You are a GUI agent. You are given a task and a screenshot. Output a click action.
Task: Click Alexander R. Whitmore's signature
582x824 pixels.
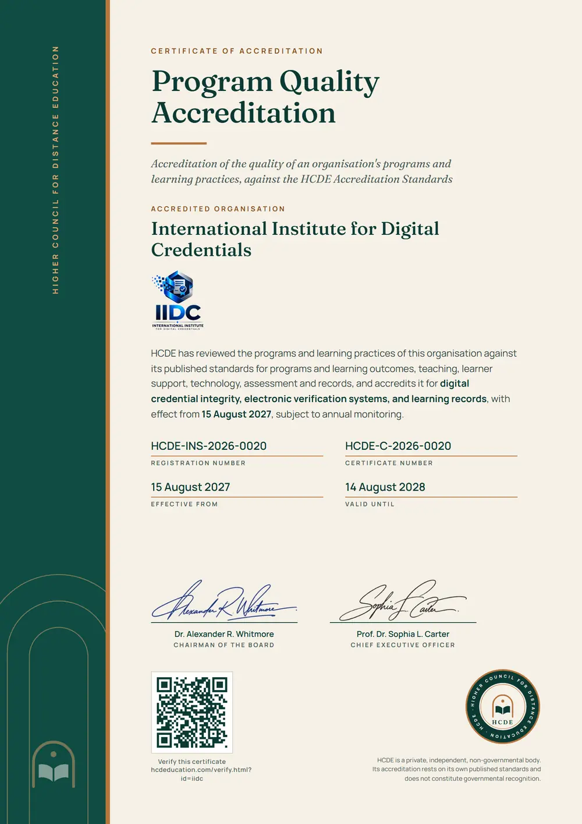(x=224, y=600)
